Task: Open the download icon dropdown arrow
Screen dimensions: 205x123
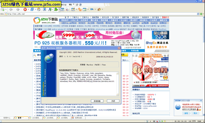Action: pos(88,9)
